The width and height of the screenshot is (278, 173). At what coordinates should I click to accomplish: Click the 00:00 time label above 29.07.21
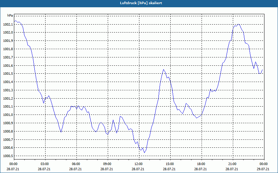coord(263,164)
